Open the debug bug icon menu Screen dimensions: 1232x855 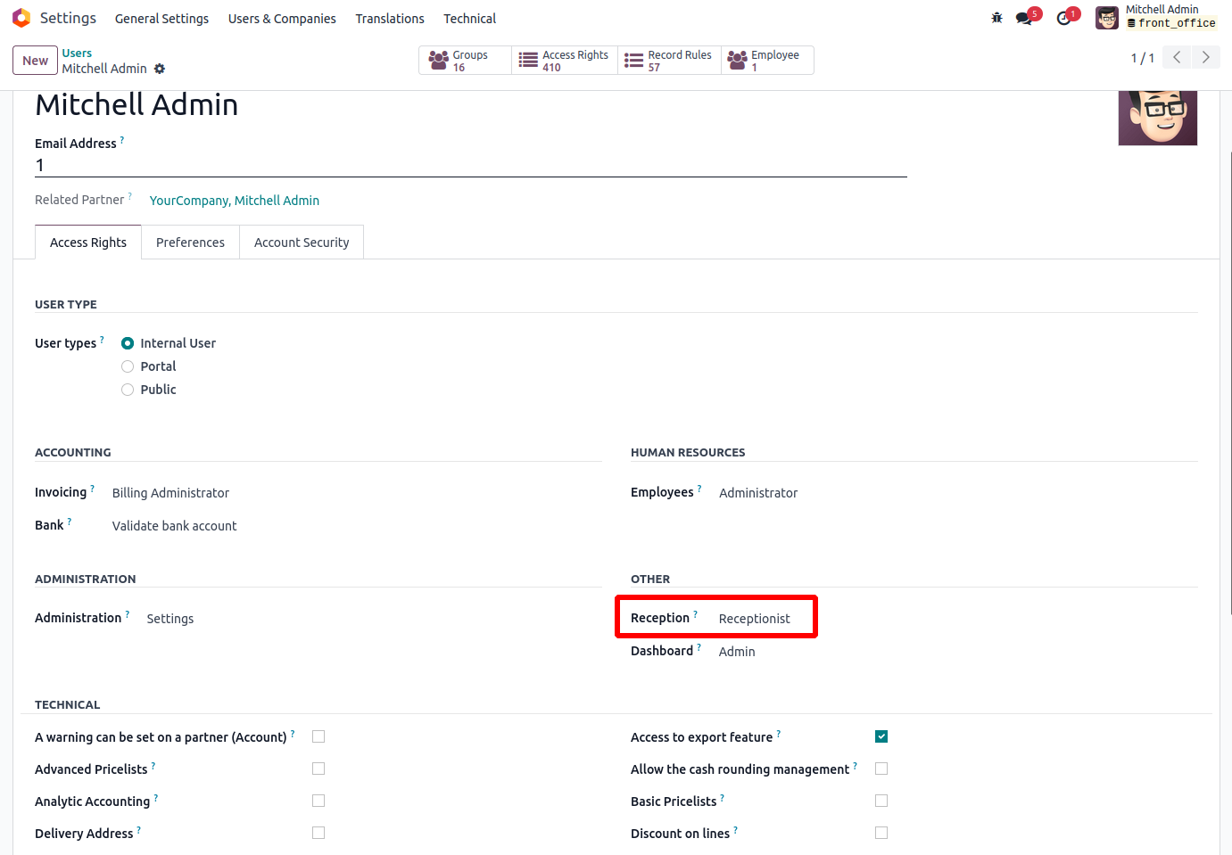click(x=996, y=18)
